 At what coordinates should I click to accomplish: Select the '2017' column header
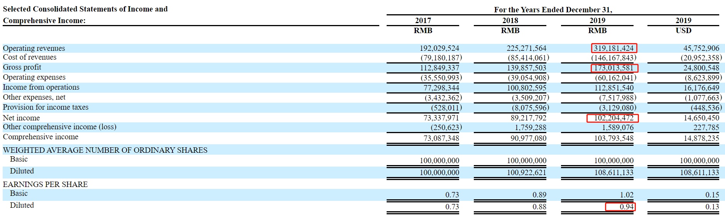coord(423,20)
